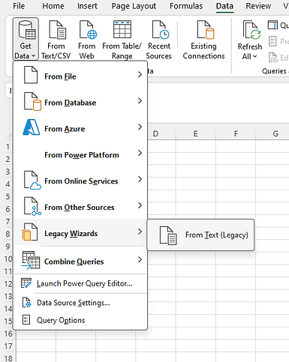Image resolution: width=289 pixels, height=362 pixels.
Task: Open the File tab
Action: tap(19, 6)
